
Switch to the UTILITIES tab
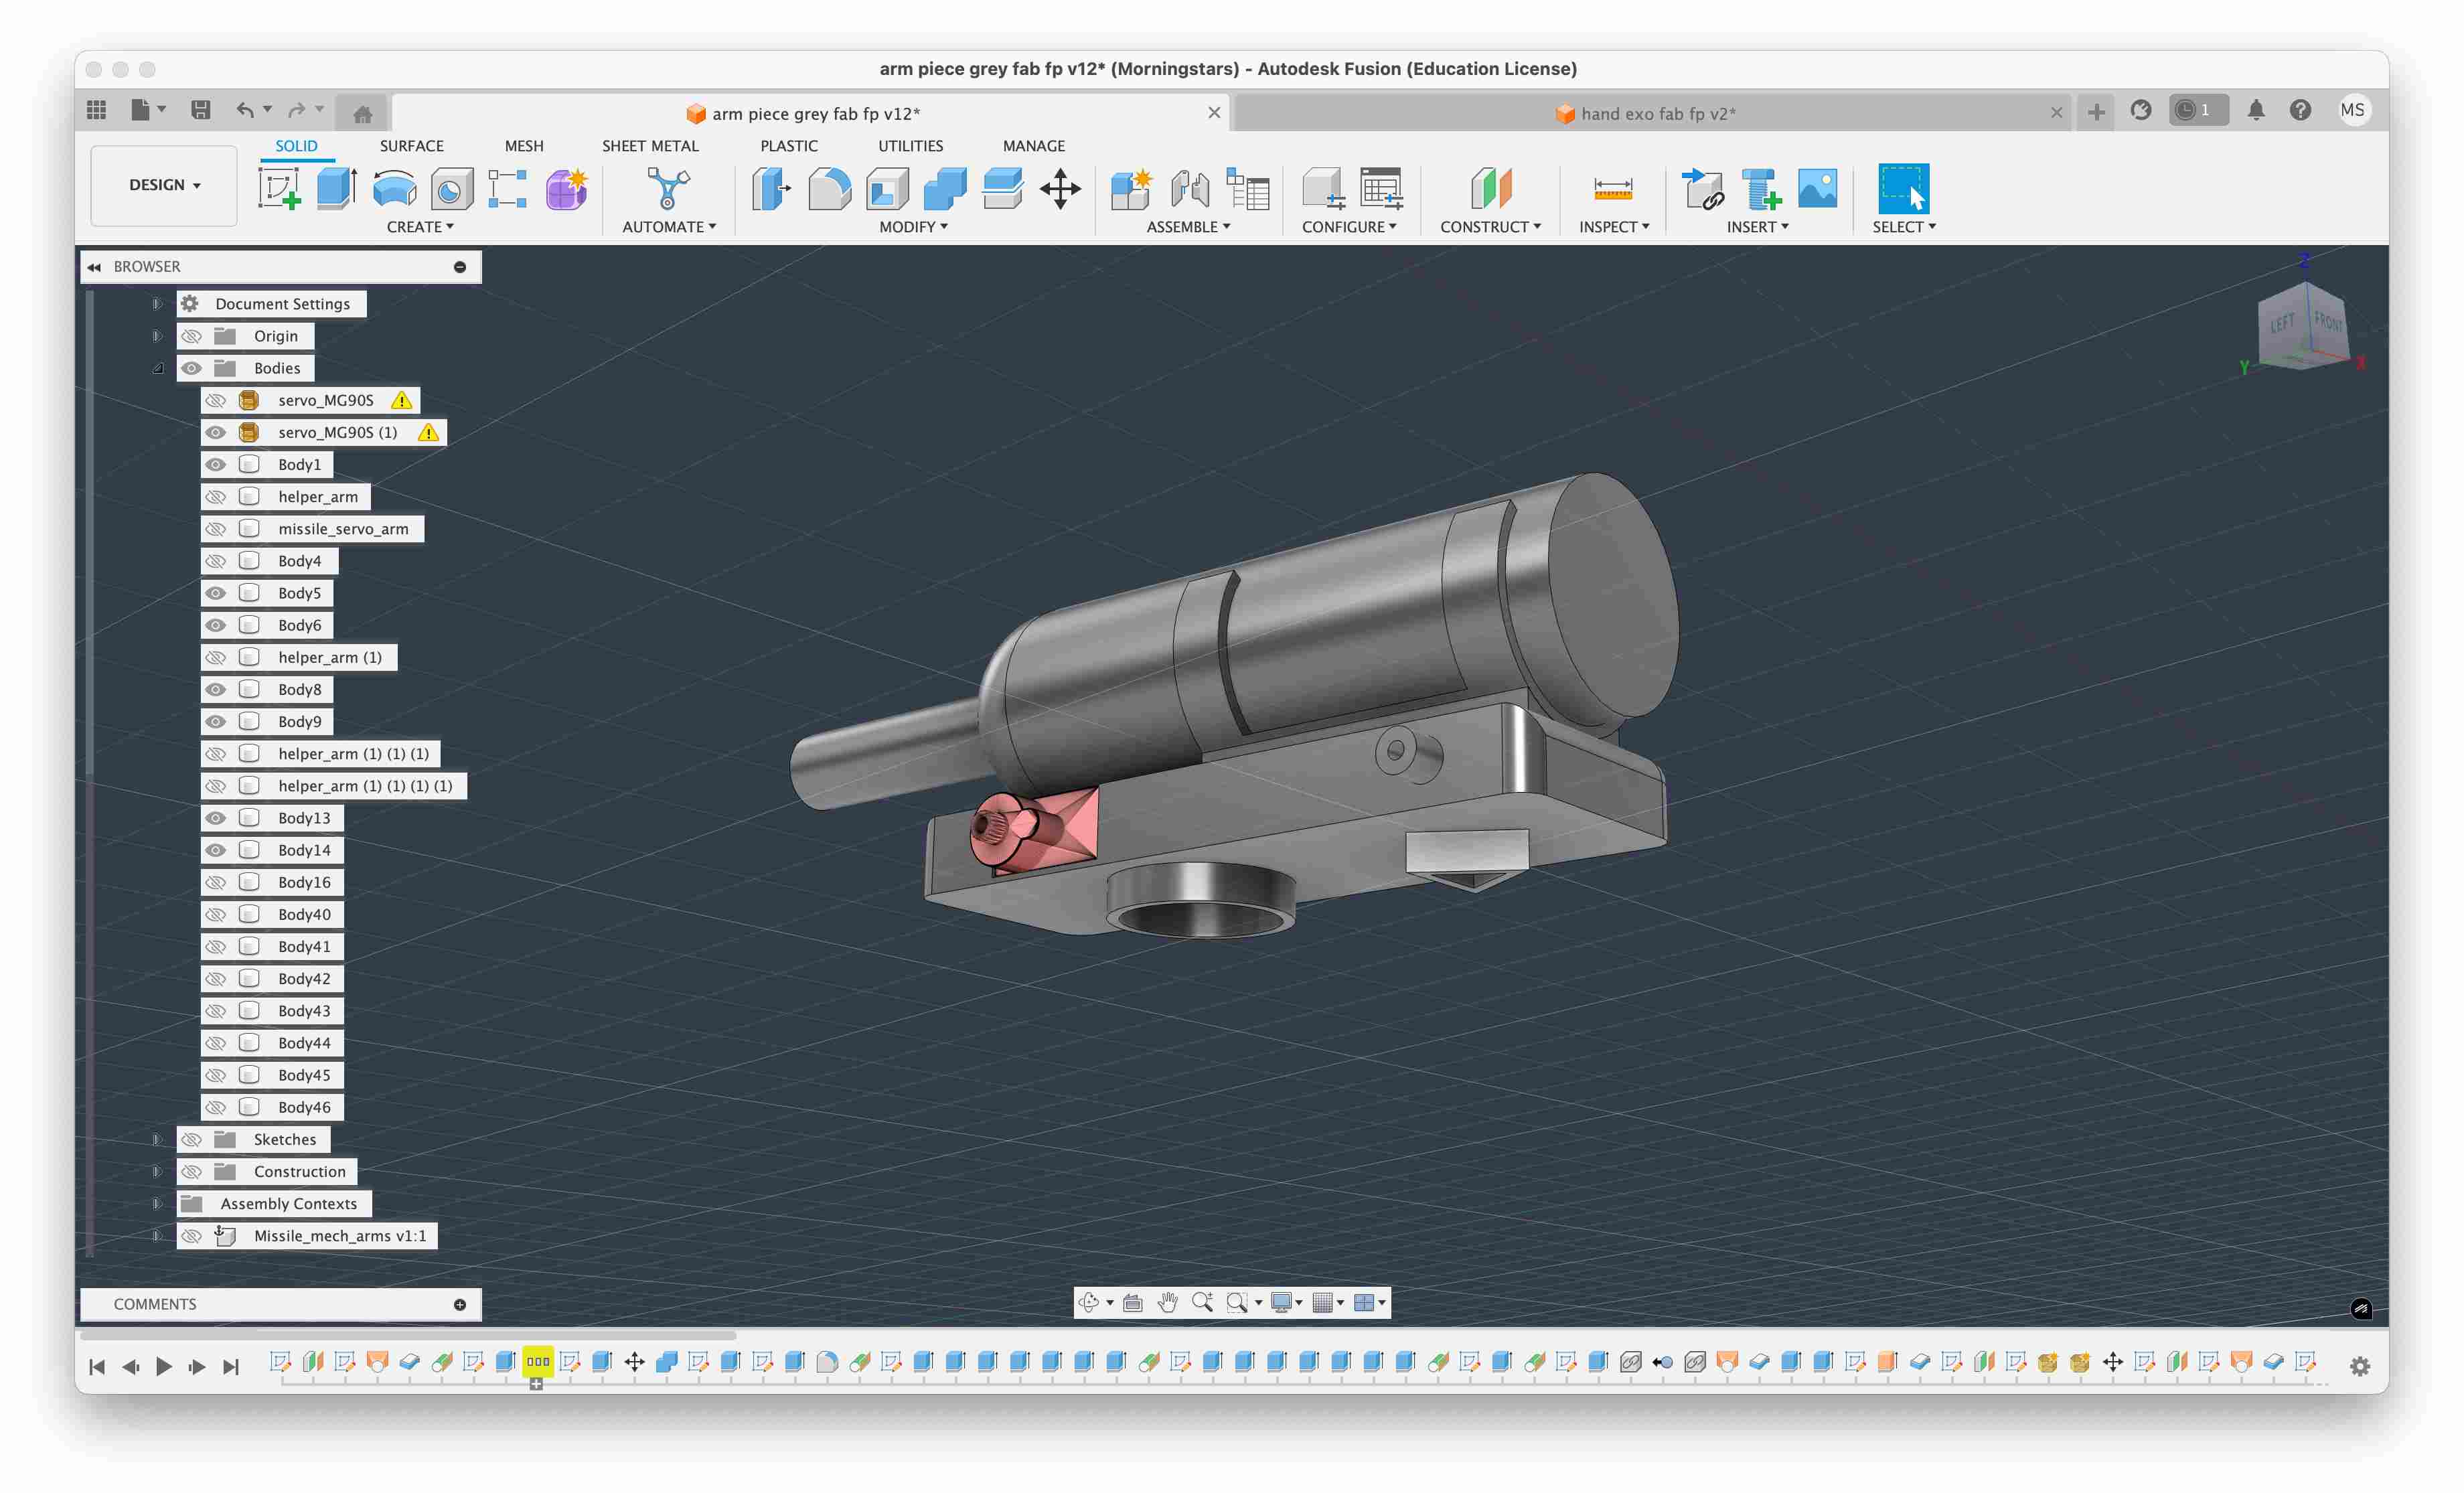pyautogui.click(x=910, y=146)
